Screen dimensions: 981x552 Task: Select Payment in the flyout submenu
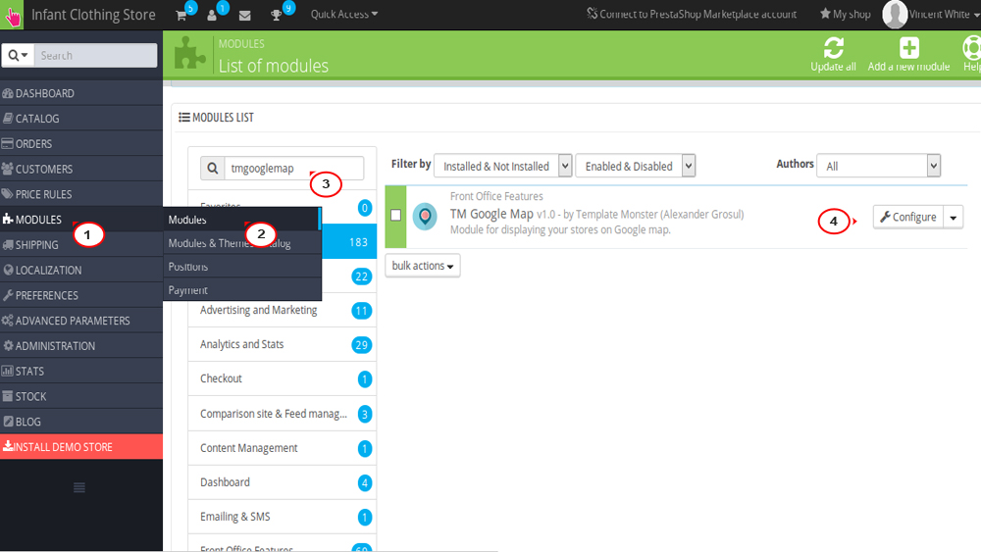(x=242, y=290)
